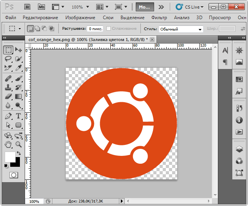The width and height of the screenshot is (248, 206).
Task: Select the Crop tool
Action: coord(8,68)
